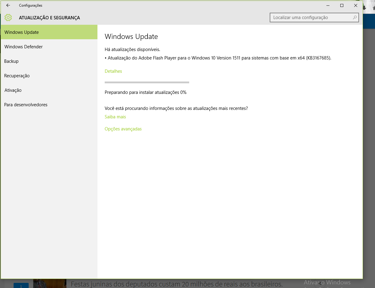Click the update installation progress bar
The width and height of the screenshot is (375, 288).
point(147,82)
